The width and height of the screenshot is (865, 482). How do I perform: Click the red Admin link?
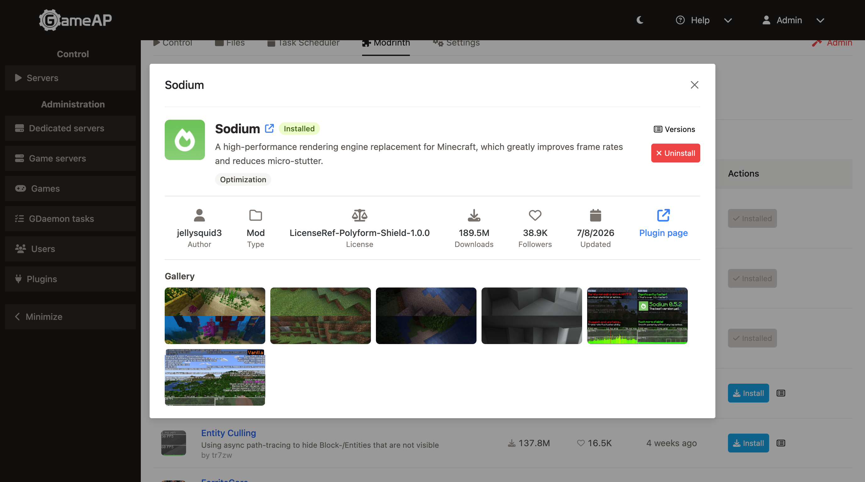(x=832, y=43)
